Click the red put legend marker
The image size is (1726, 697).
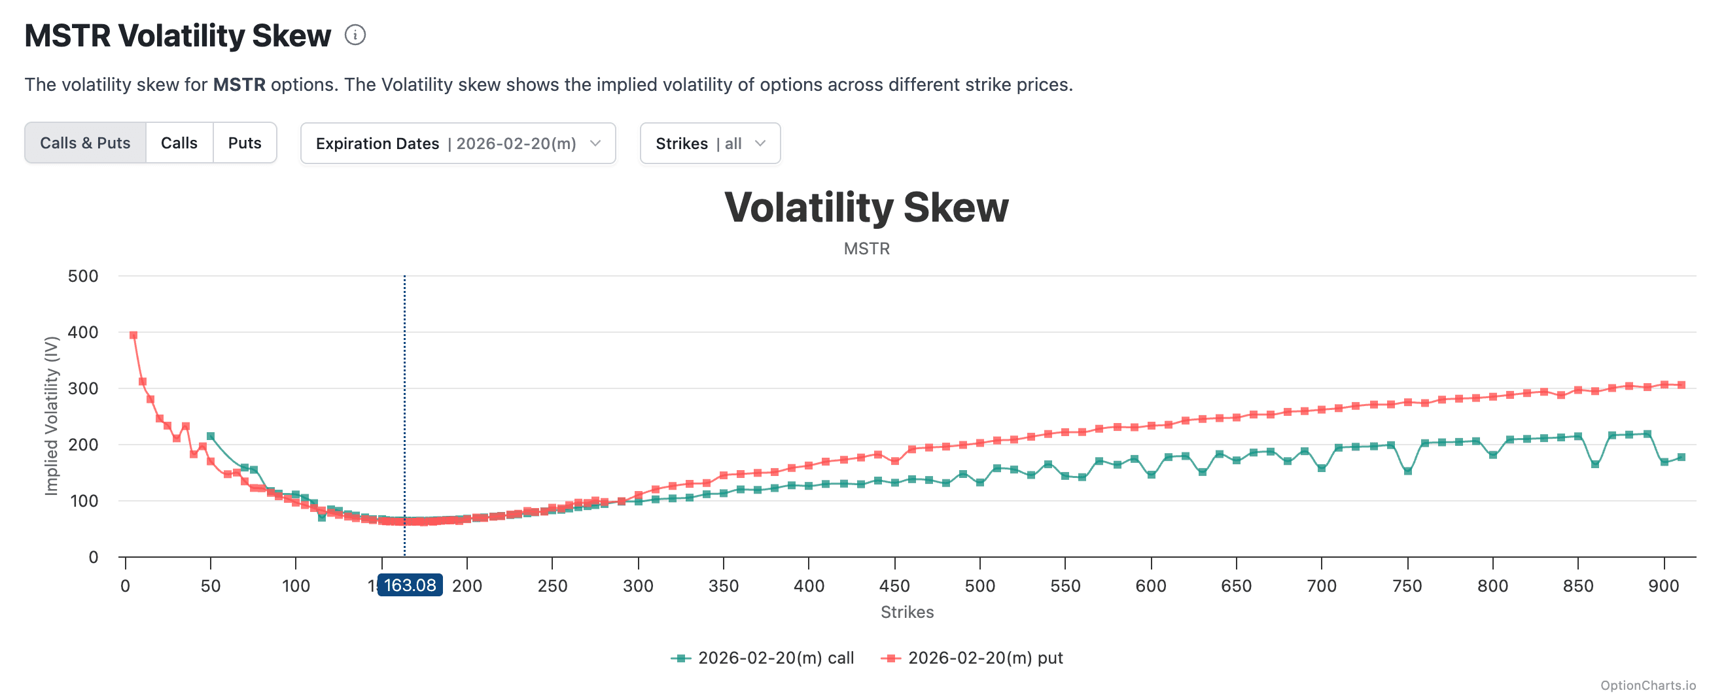pyautogui.click(x=890, y=658)
